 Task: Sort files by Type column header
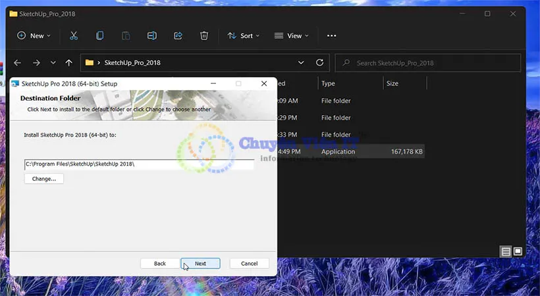tap(328, 84)
